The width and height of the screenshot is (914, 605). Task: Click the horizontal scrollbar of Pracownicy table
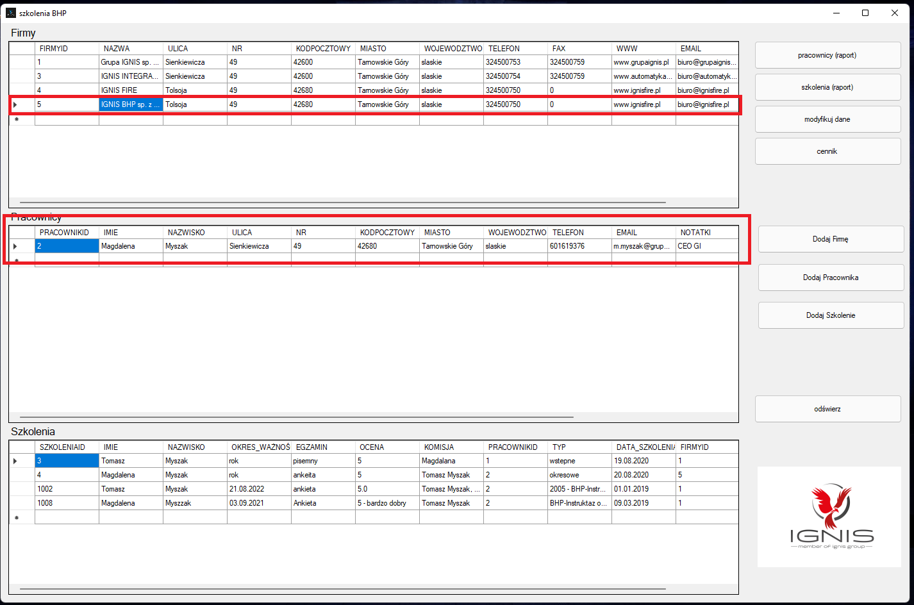click(297, 417)
